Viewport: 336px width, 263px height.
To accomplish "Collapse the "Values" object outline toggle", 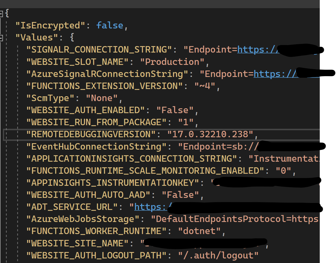I will coord(1,38).
